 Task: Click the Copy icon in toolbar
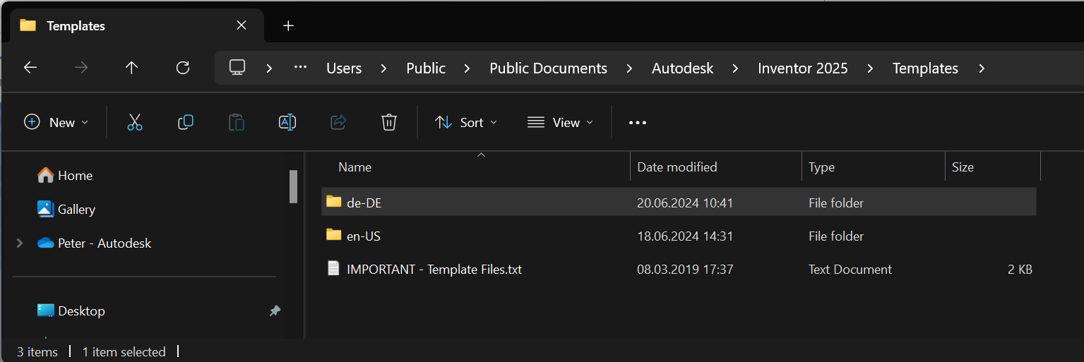186,122
